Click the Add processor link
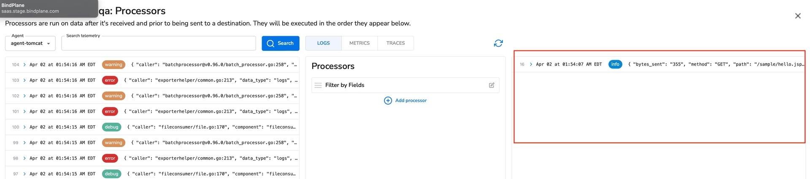This screenshot has width=810, height=179. (x=410, y=100)
